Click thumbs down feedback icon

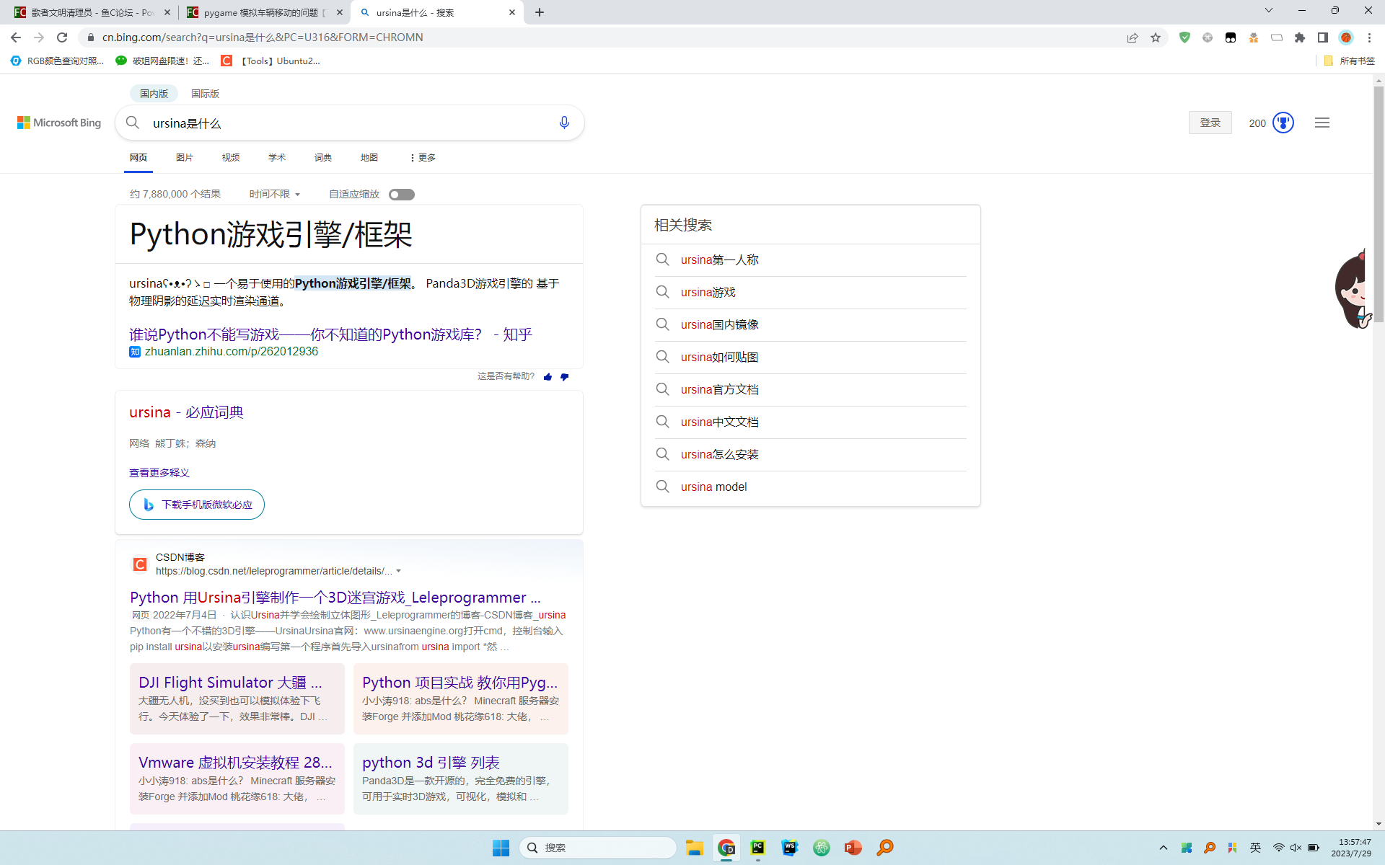tap(565, 376)
